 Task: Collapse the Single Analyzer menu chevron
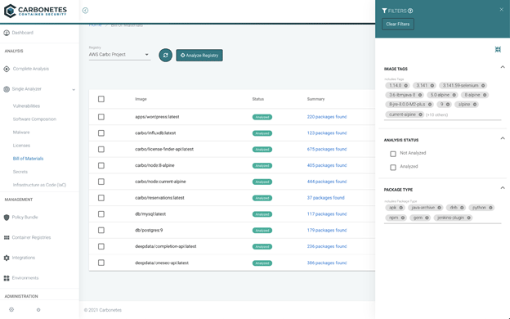click(74, 89)
